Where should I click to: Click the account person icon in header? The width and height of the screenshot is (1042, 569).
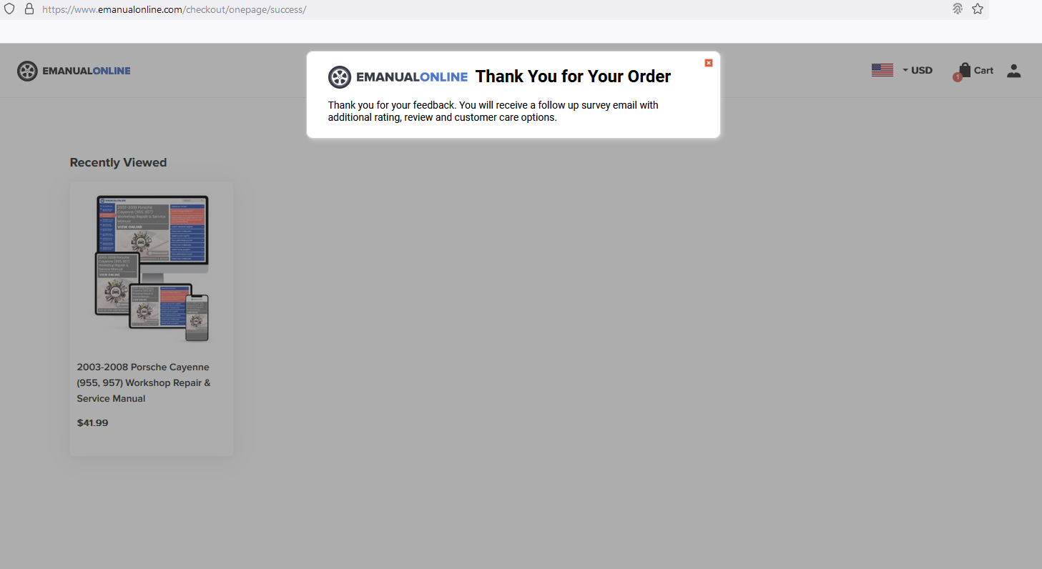click(1013, 70)
